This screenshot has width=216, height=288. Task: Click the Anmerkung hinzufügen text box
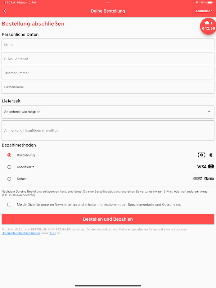pyautogui.click(x=108, y=130)
